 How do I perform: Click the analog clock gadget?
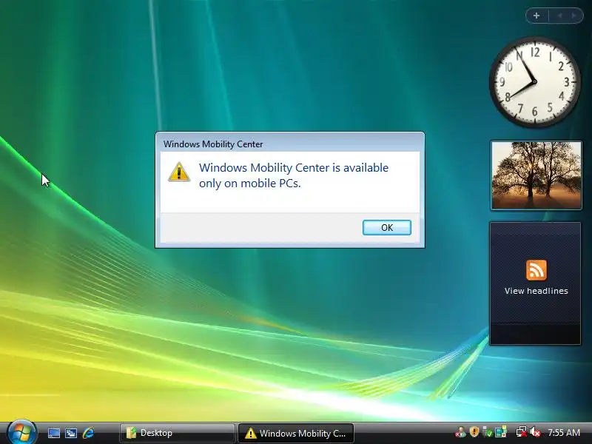click(534, 81)
